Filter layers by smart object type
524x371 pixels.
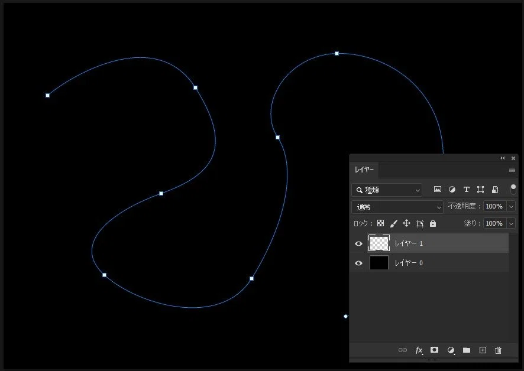point(495,190)
